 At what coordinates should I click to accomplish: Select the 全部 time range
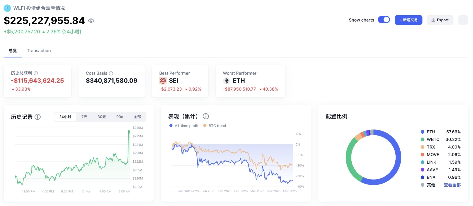point(137,117)
